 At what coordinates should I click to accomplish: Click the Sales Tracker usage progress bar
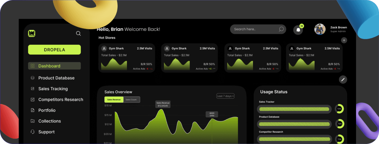[x=294, y=109]
